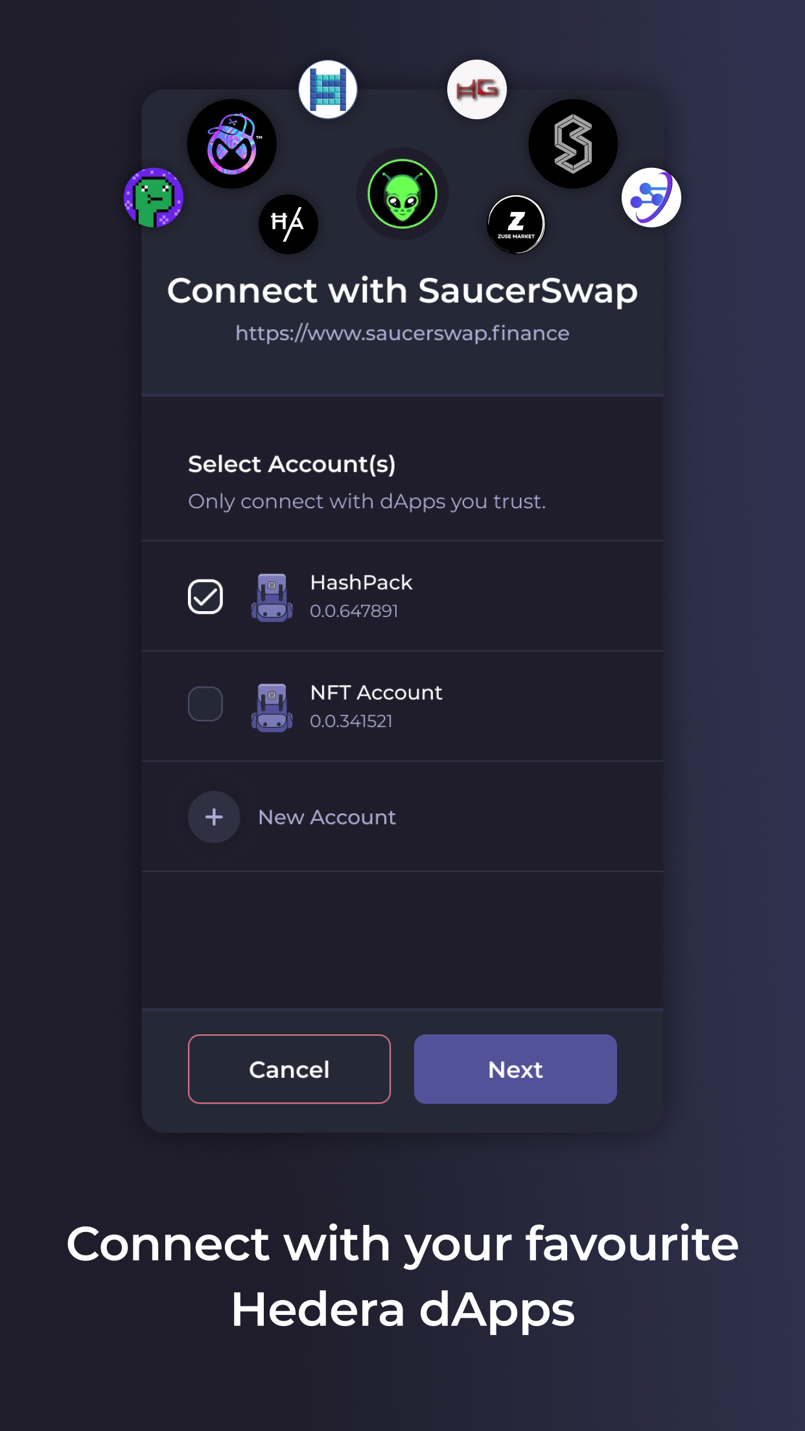Click the green pixel dinosaur icon
805x1431 pixels.
pos(154,198)
